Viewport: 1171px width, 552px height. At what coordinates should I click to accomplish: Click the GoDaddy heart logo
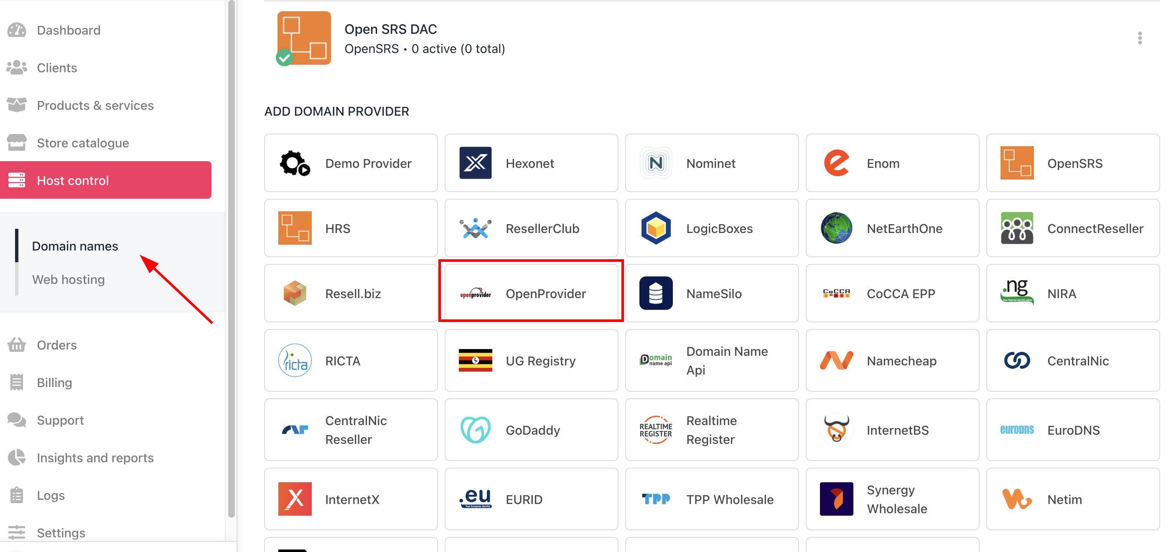[x=475, y=430]
